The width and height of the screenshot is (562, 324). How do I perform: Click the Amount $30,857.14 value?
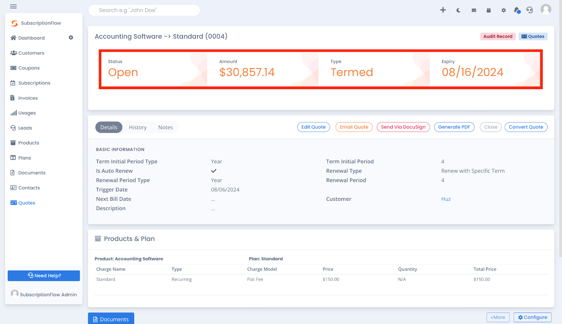pyautogui.click(x=247, y=72)
